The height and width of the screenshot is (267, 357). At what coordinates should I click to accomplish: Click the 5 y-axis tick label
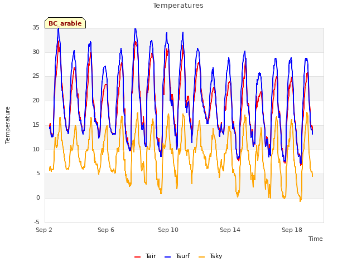pos(38,174)
